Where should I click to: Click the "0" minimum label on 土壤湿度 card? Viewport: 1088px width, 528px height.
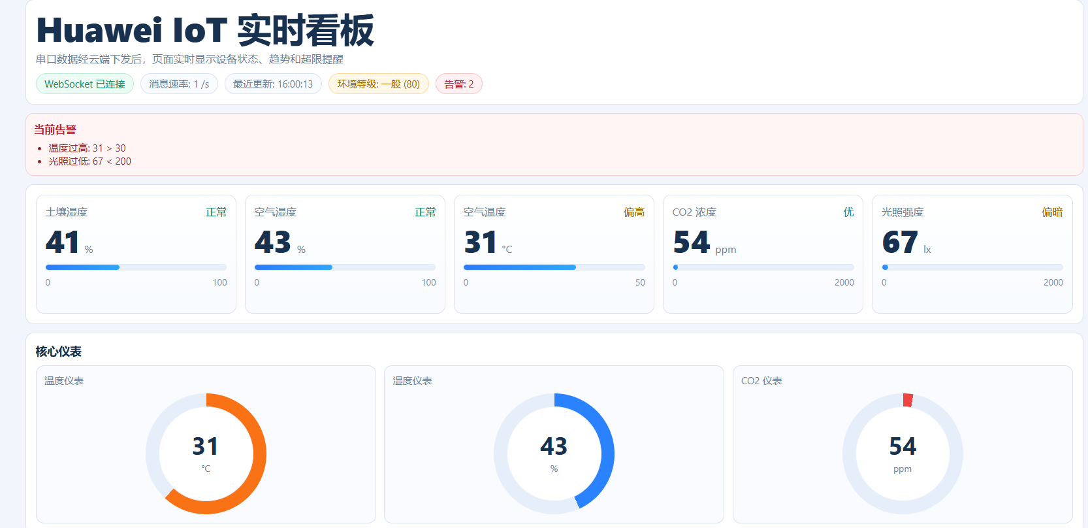tap(48, 282)
